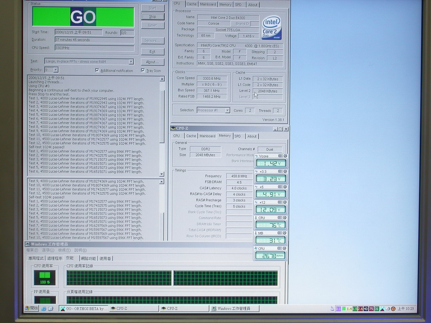Open the Processor #1 selection dropdown
The height and width of the screenshot is (323, 431).
[228, 110]
